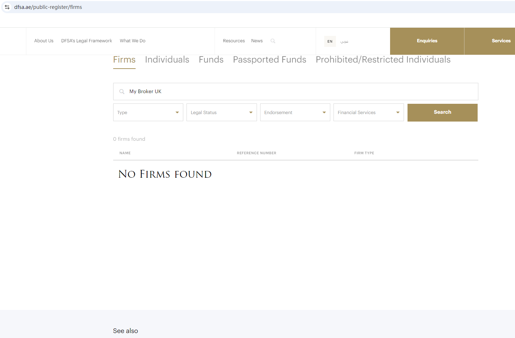Switch to the Individuals tab
The image size is (515, 338).
click(x=167, y=60)
